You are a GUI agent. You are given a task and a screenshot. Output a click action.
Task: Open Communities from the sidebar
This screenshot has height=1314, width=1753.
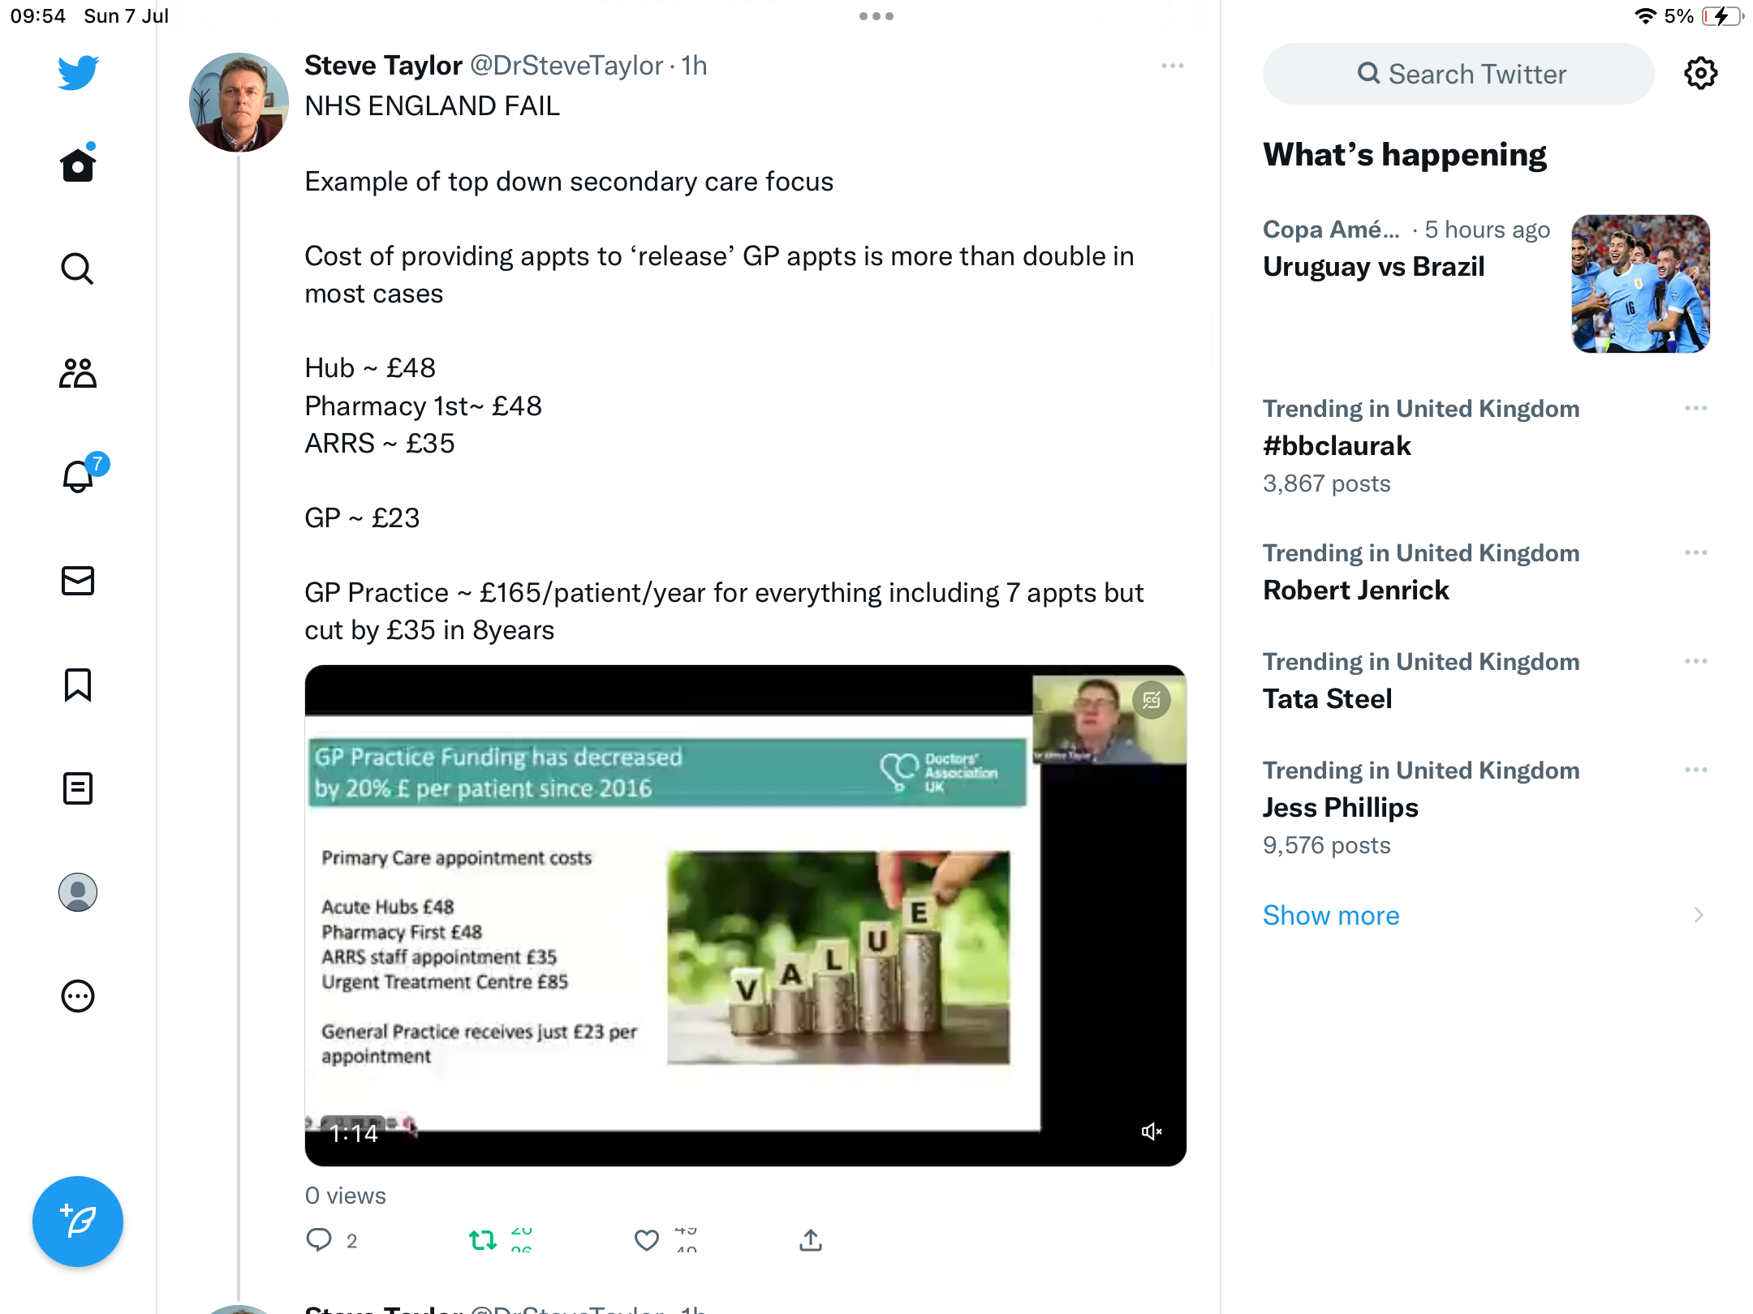[x=78, y=373]
